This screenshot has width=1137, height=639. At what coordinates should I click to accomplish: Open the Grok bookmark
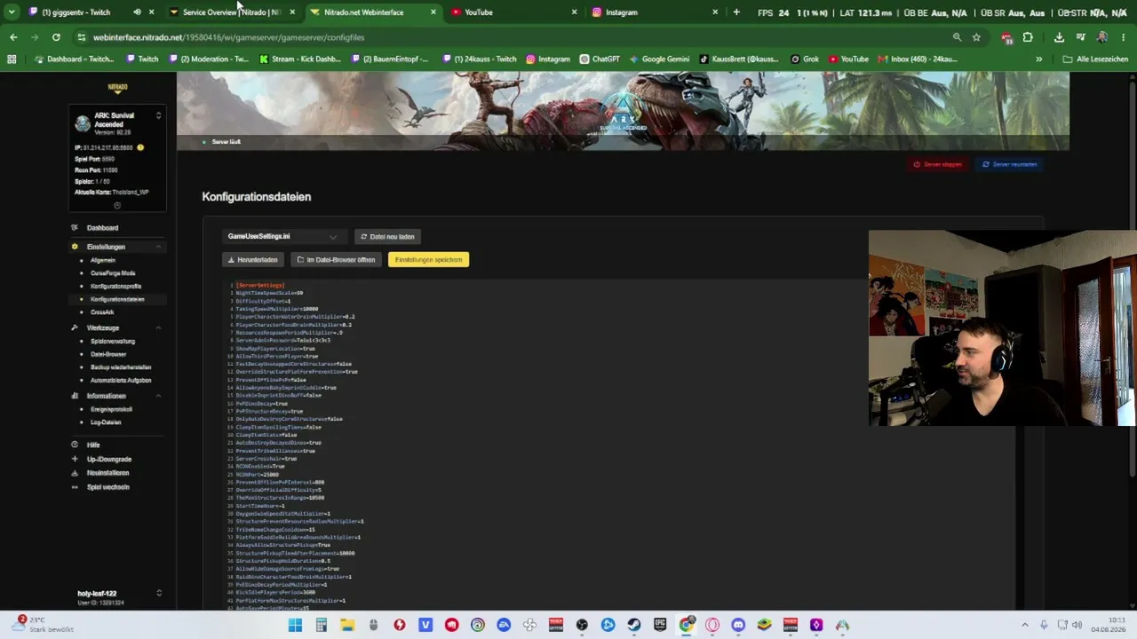point(804,59)
